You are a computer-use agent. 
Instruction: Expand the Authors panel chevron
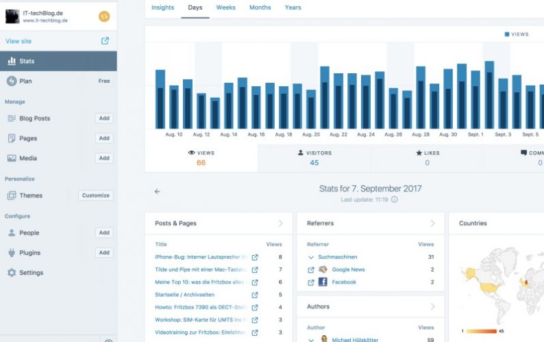click(432, 306)
